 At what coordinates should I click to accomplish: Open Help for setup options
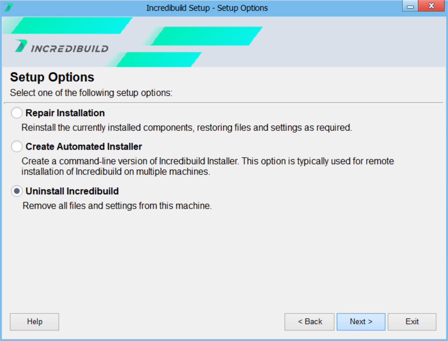click(x=35, y=322)
